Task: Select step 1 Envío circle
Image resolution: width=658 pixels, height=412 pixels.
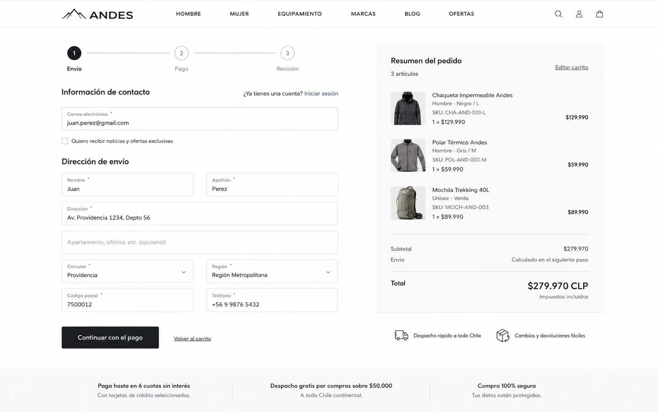Action: [x=74, y=53]
